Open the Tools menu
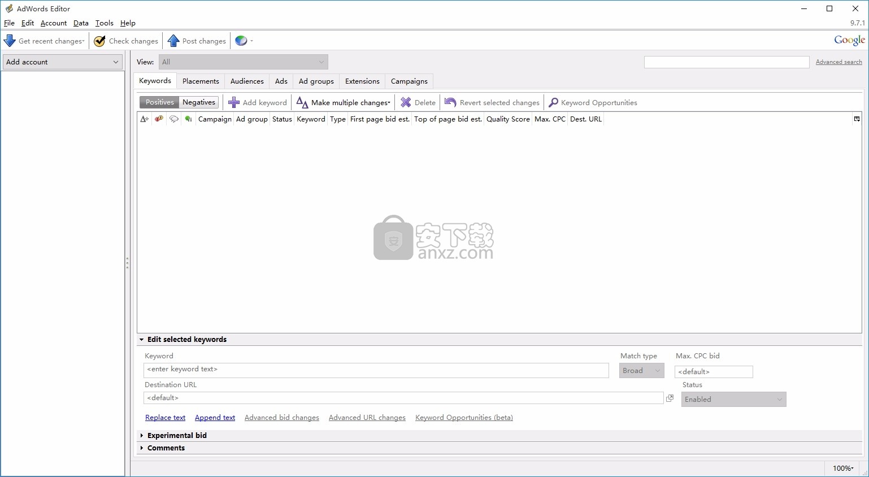 105,23
